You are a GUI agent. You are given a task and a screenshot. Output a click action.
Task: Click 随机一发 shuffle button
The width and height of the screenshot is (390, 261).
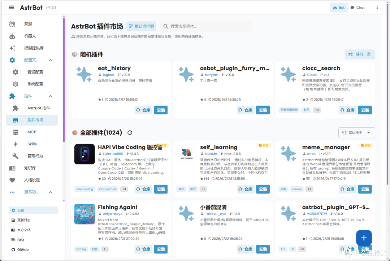[x=360, y=54]
